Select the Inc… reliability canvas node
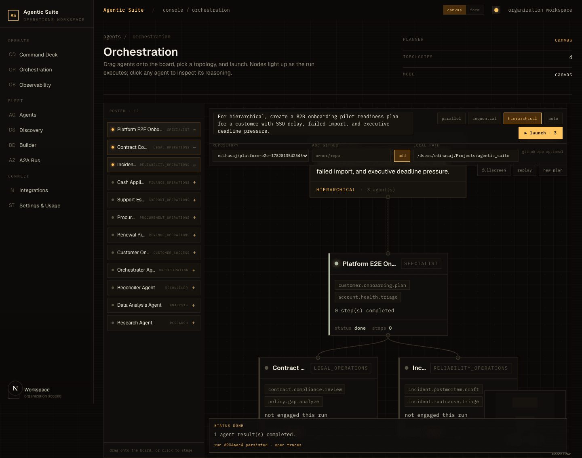Viewport: 582px width, 458px height. point(458,387)
